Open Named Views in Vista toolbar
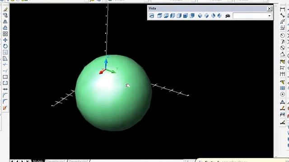289x162 pixels. click(152, 16)
